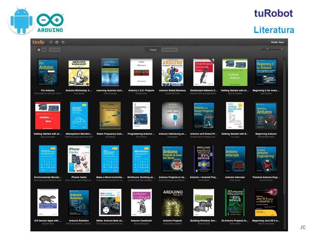The width and height of the screenshot is (311, 233).
Task: Open 30 Arduino Projects Evil Genius cover
Action: [235, 203]
